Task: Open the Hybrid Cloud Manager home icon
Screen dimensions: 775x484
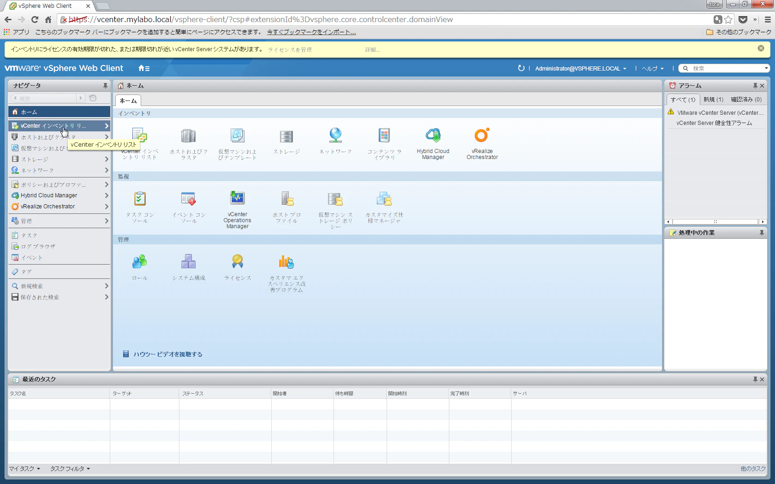Action: coord(433,136)
